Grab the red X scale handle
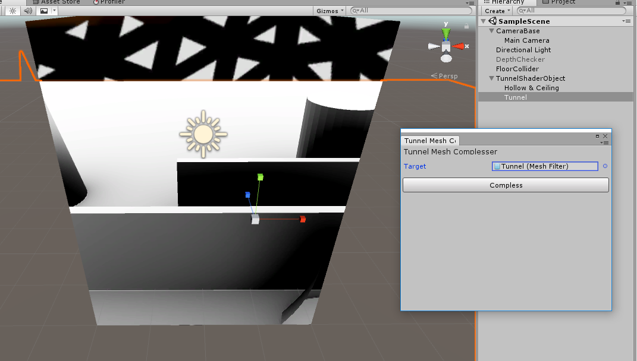Image resolution: width=637 pixels, height=361 pixels. click(x=303, y=219)
